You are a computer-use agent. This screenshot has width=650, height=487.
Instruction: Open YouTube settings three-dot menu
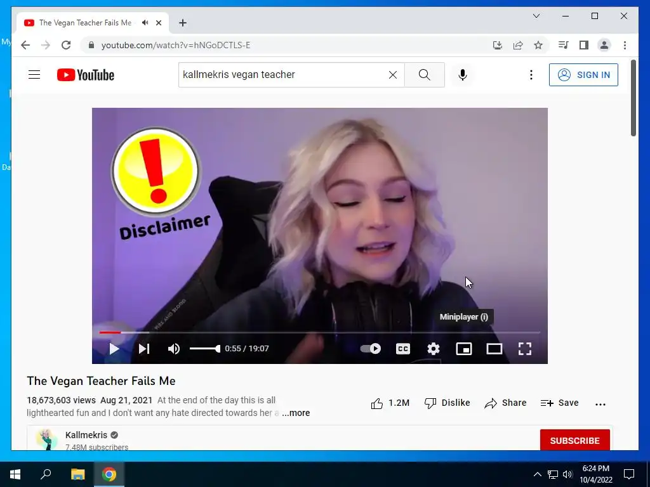coord(531,75)
